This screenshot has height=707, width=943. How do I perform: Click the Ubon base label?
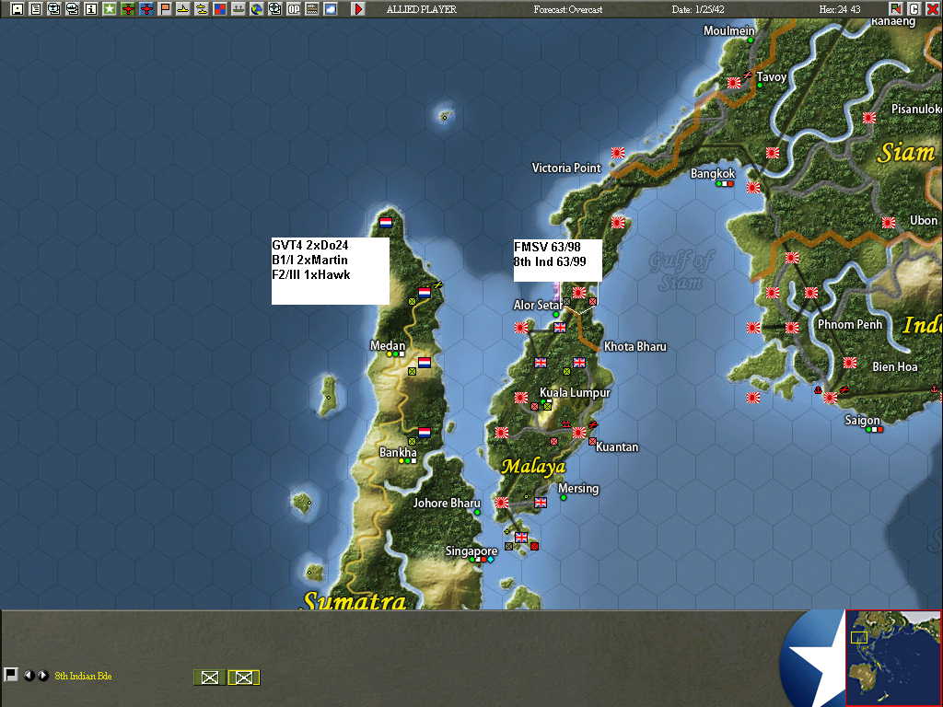(923, 221)
